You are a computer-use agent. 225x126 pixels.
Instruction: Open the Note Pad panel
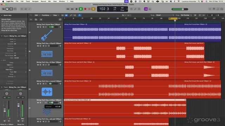coord(214,9)
